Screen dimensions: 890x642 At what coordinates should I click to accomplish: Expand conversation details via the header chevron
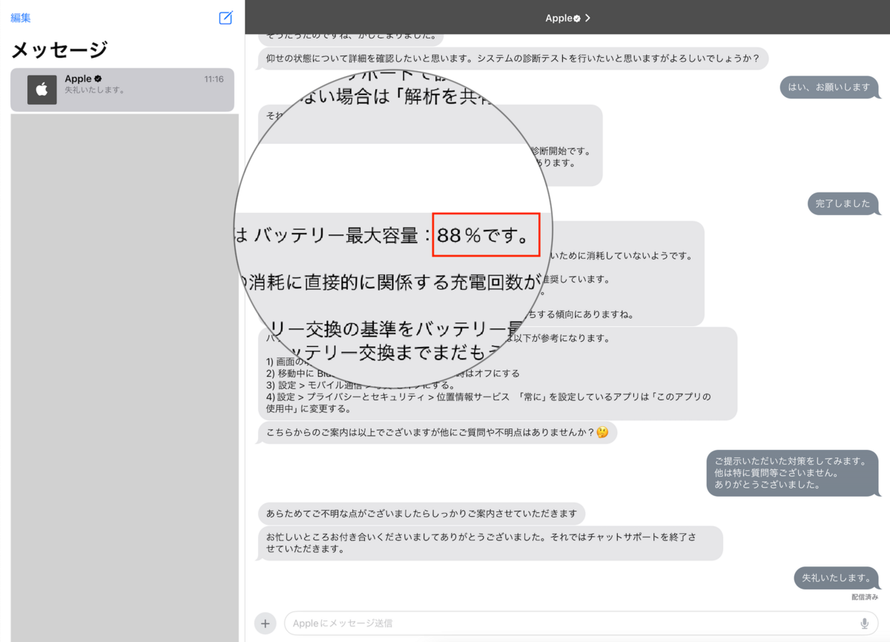point(588,18)
